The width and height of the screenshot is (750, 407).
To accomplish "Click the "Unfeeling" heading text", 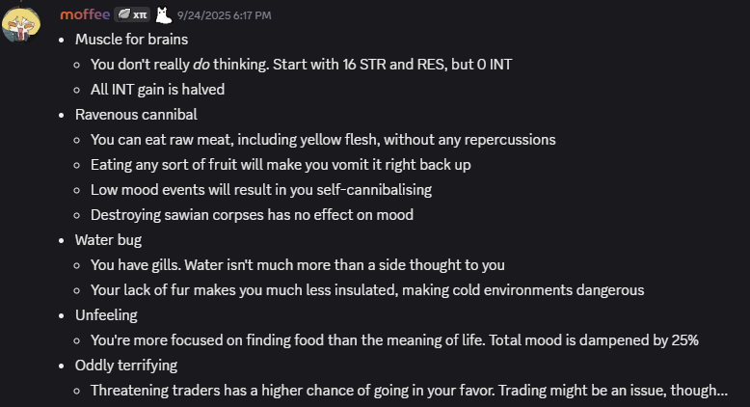I will (106, 314).
